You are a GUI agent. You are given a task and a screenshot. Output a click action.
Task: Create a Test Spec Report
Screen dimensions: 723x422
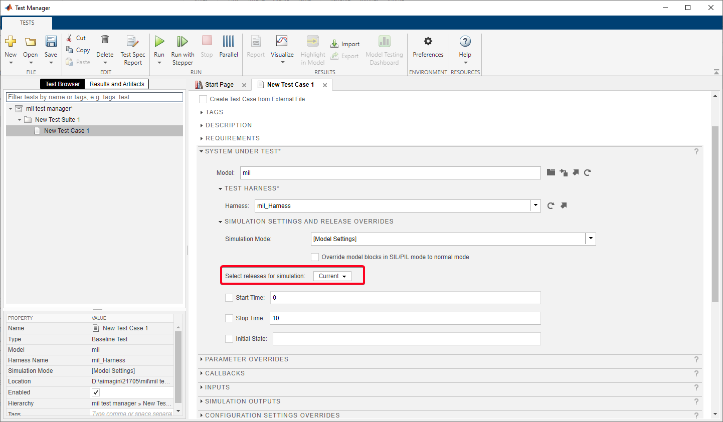click(133, 50)
